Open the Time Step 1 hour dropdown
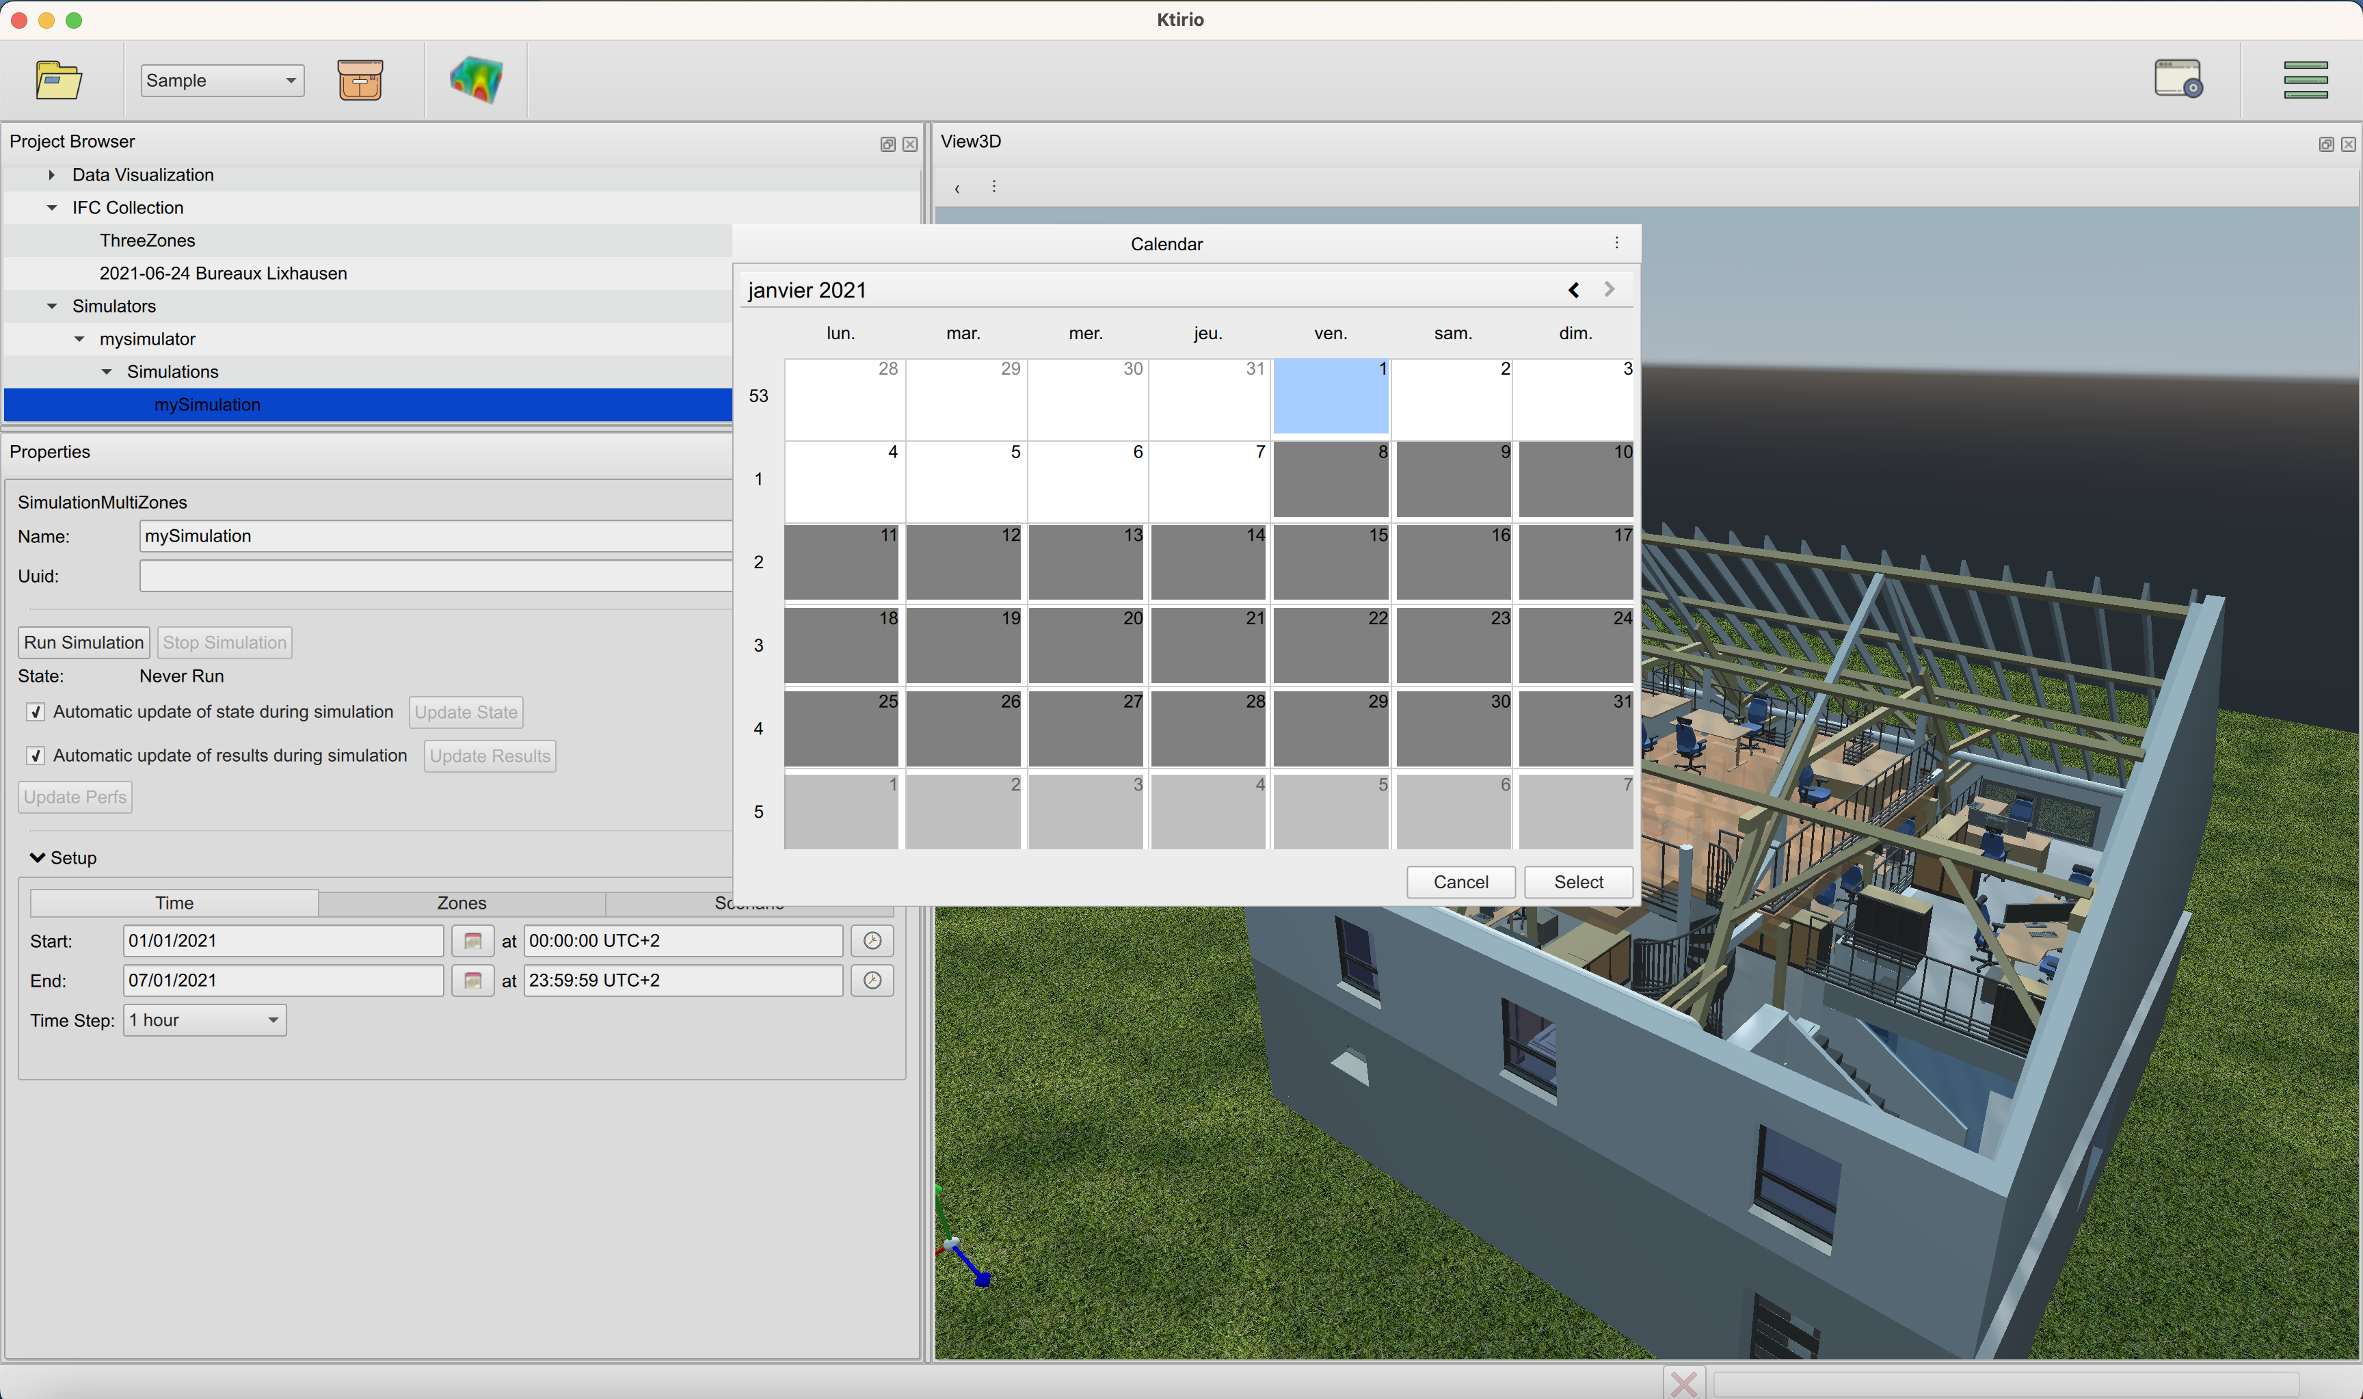Image resolution: width=2363 pixels, height=1399 pixels. coord(204,1020)
